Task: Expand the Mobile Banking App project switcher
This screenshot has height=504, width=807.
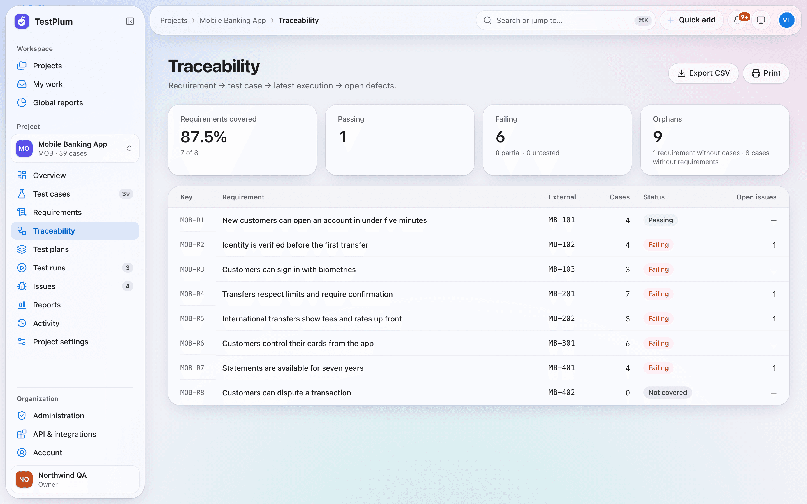Action: (x=75, y=149)
